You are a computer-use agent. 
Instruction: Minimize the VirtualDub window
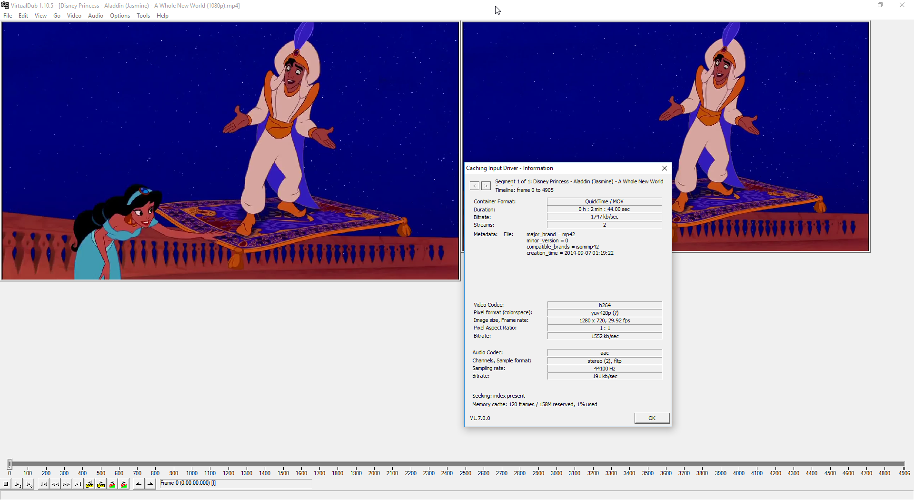point(859,5)
